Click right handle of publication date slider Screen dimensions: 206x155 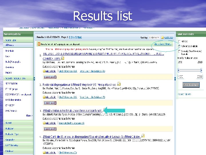click(201, 70)
